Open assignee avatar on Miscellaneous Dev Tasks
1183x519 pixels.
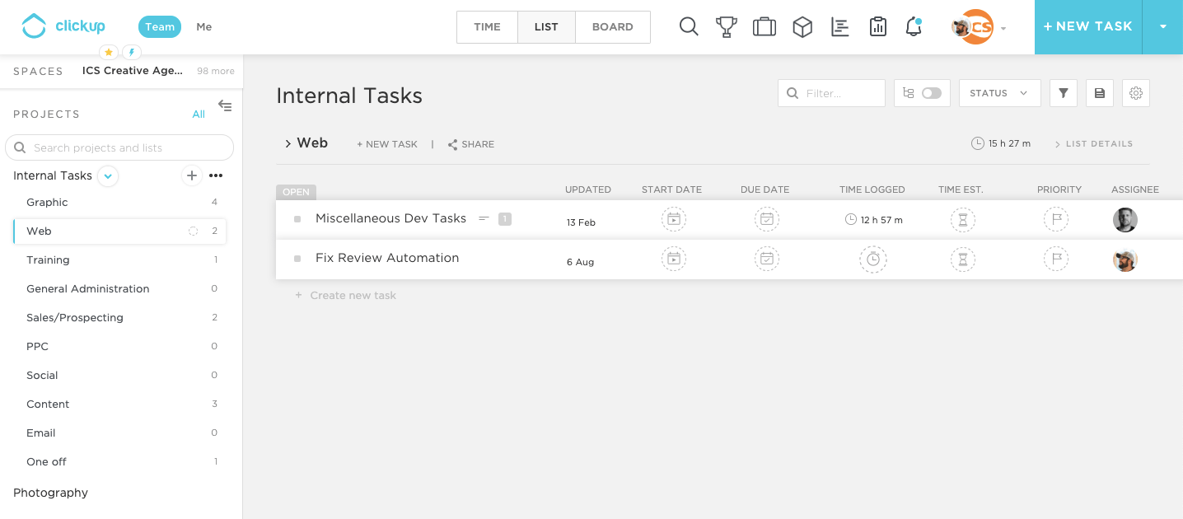(x=1125, y=219)
